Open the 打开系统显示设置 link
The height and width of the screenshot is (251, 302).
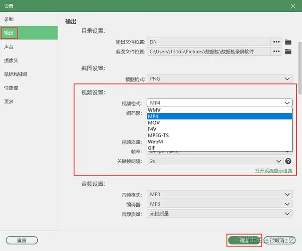(274, 171)
